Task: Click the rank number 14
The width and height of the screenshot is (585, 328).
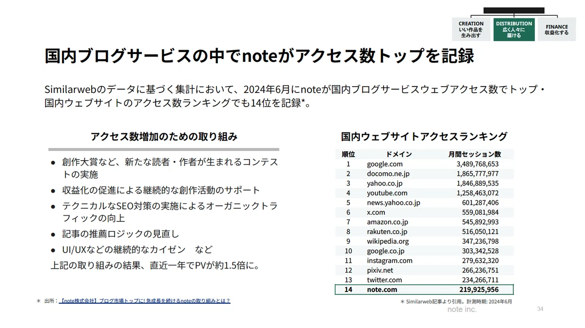Action: click(348, 290)
